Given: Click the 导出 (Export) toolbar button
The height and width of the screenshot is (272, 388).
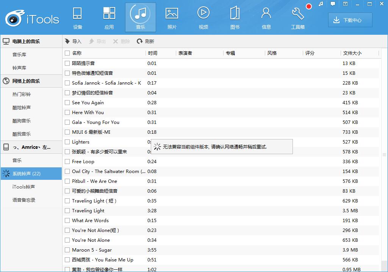Looking at the screenshot, I should (x=97, y=42).
